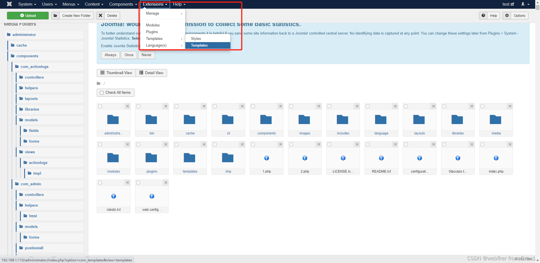The image size is (540, 263).
Task: Click the folder icon beside Create New Folder
Action: pyautogui.click(x=55, y=15)
